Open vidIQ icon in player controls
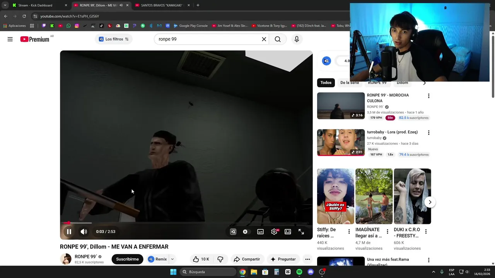Image resolution: width=495 pixels, height=278 pixels. click(233, 232)
